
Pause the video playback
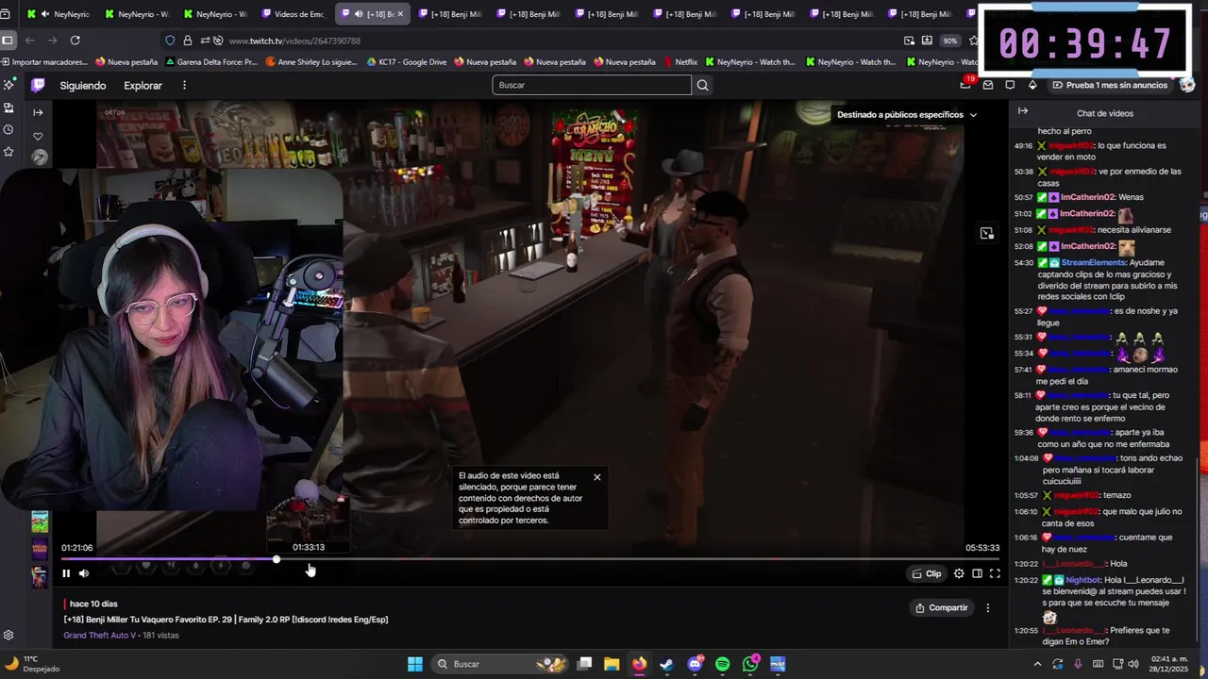tap(66, 573)
